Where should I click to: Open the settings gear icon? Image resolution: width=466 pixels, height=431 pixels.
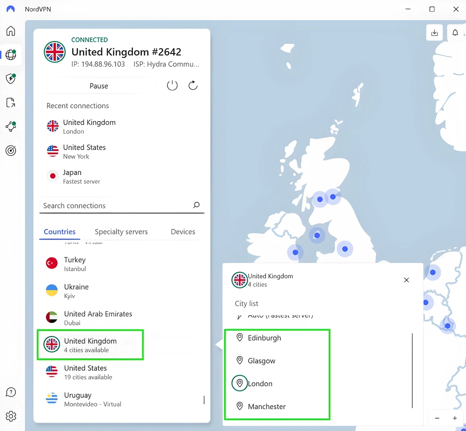(x=11, y=416)
